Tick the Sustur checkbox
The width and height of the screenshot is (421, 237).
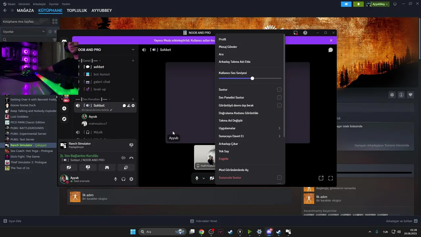(x=279, y=90)
